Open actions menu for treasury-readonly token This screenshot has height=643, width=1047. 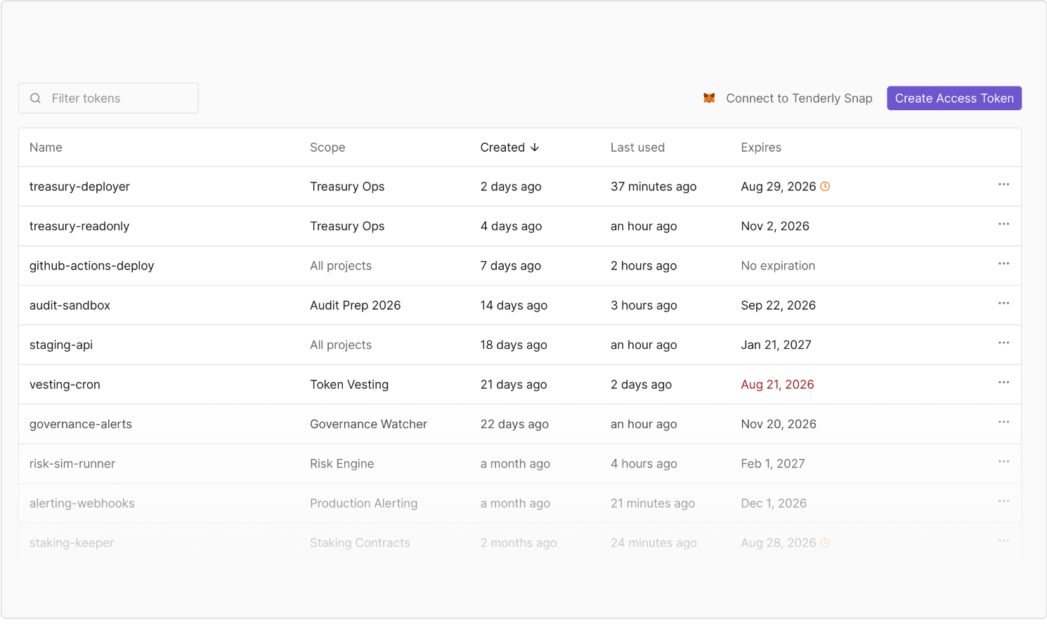point(1003,224)
